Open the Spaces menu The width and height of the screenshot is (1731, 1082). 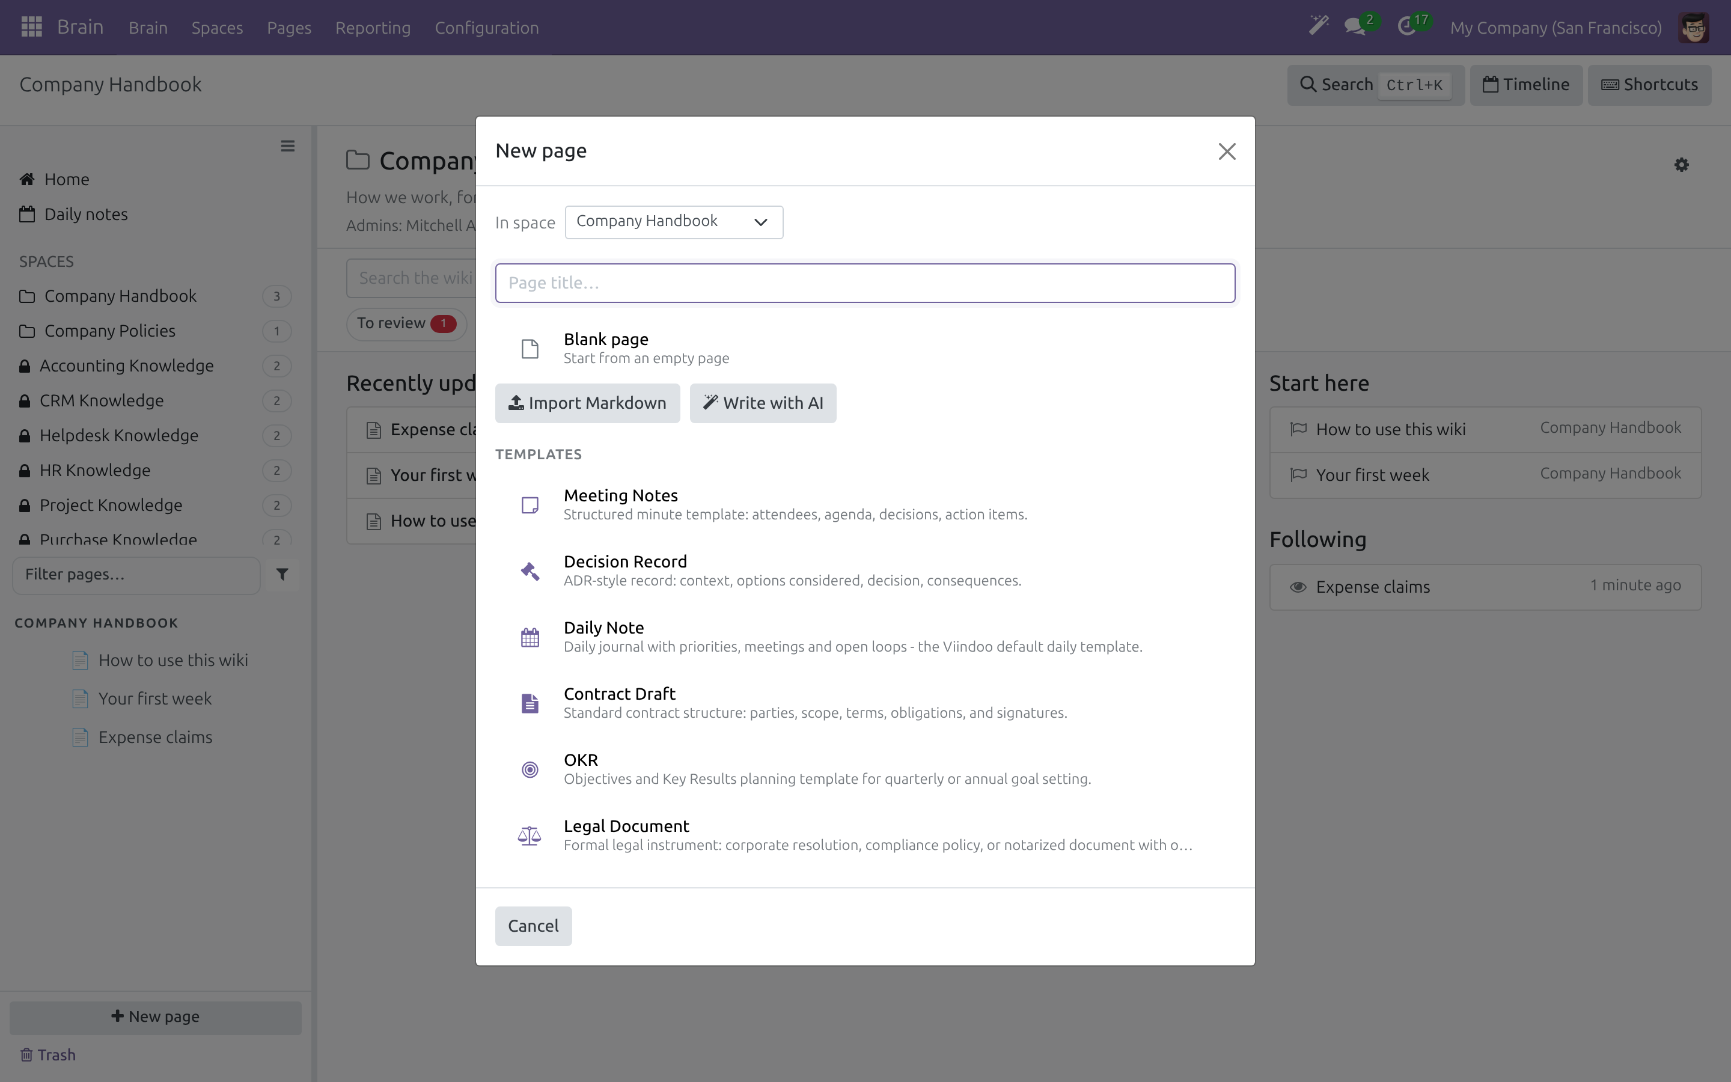(x=217, y=27)
